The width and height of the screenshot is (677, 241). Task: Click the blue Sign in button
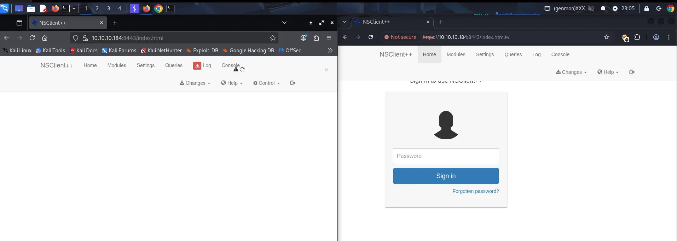(446, 176)
